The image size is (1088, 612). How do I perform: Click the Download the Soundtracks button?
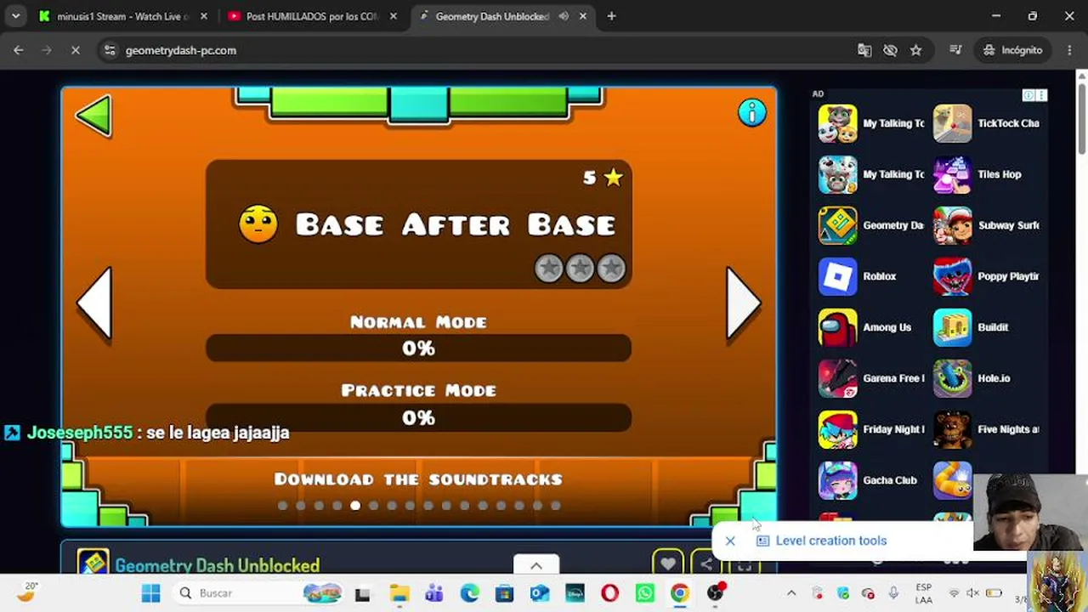(418, 479)
